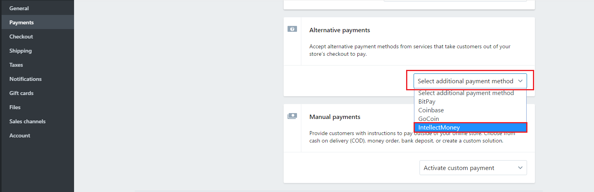Open Gift cards settings
This screenshot has width=594, height=192.
pyautogui.click(x=21, y=93)
